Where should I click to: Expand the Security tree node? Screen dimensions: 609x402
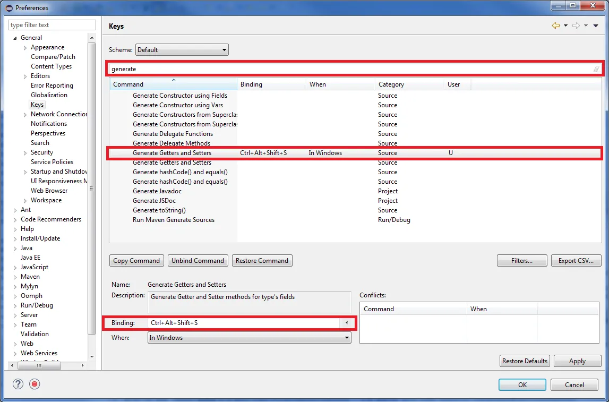[x=25, y=153]
